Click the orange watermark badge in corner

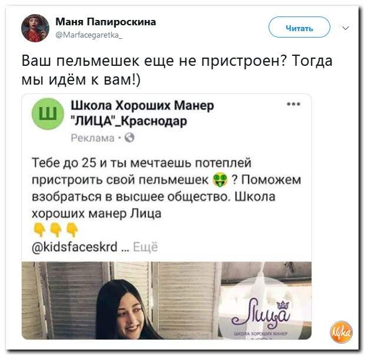coord(341,332)
